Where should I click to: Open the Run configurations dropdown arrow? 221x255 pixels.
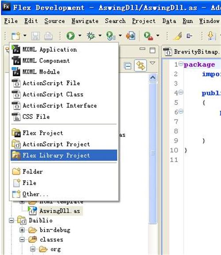click(x=80, y=35)
